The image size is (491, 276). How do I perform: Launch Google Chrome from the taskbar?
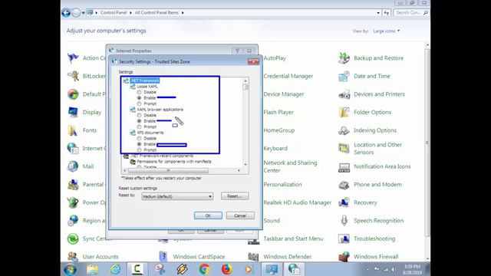[x=205, y=269]
